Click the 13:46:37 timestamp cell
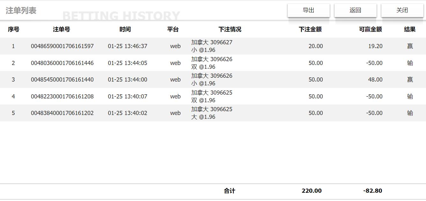The height and width of the screenshot is (201, 426). point(128,46)
